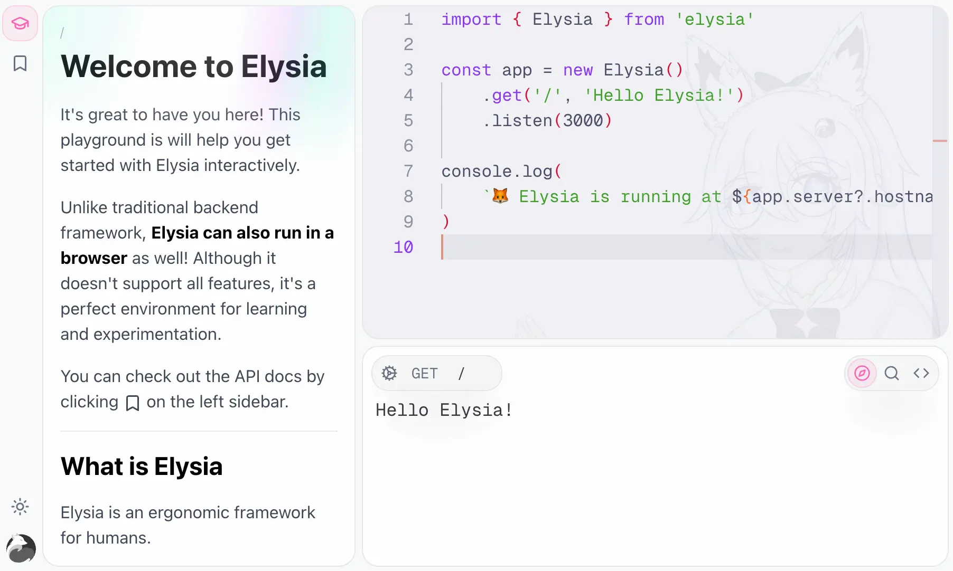Open request settings gear icon beside GET
Screen dimensions: 953x571
pos(389,373)
